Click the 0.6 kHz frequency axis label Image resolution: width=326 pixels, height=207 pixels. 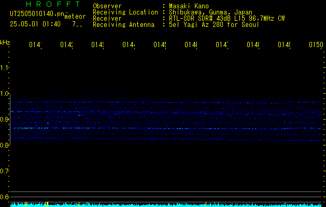pos(5,197)
